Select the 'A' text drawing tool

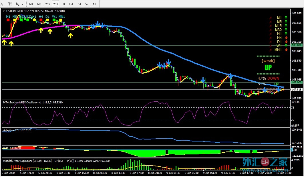(x=2, y=4)
